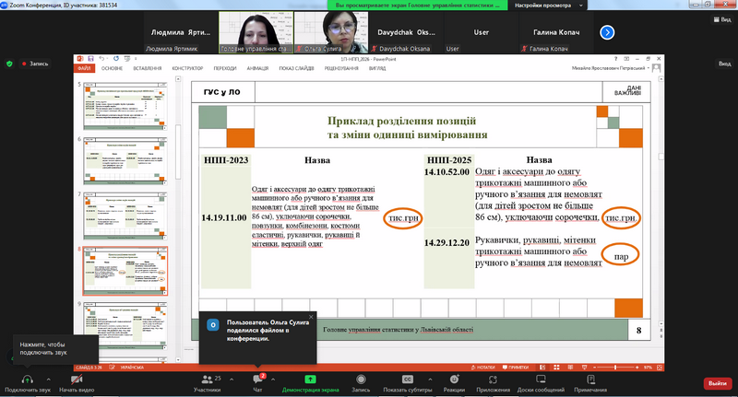Start recording with the Запись icon
Image resolution: width=738 pixels, height=397 pixels.
361,379
